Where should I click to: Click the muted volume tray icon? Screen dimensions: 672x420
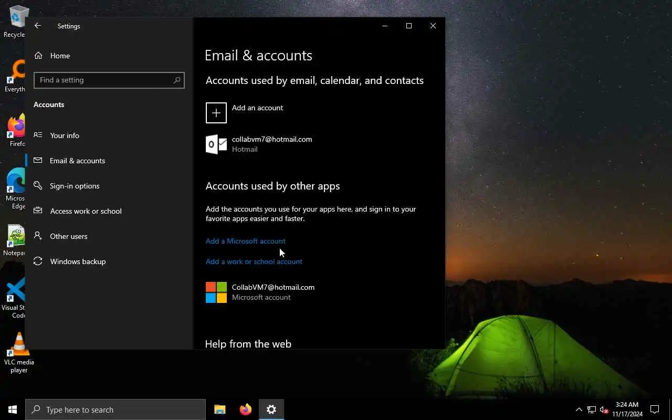604,409
